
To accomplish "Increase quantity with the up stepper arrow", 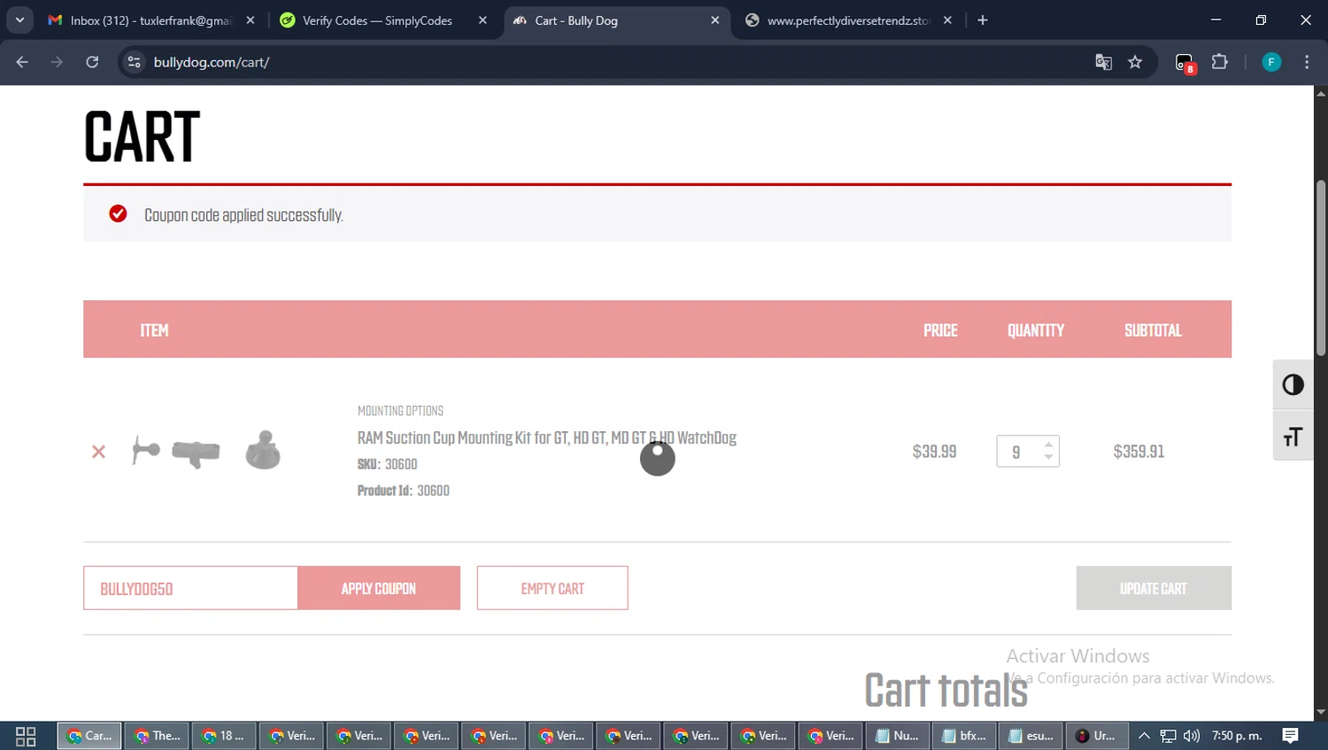I will coord(1048,445).
